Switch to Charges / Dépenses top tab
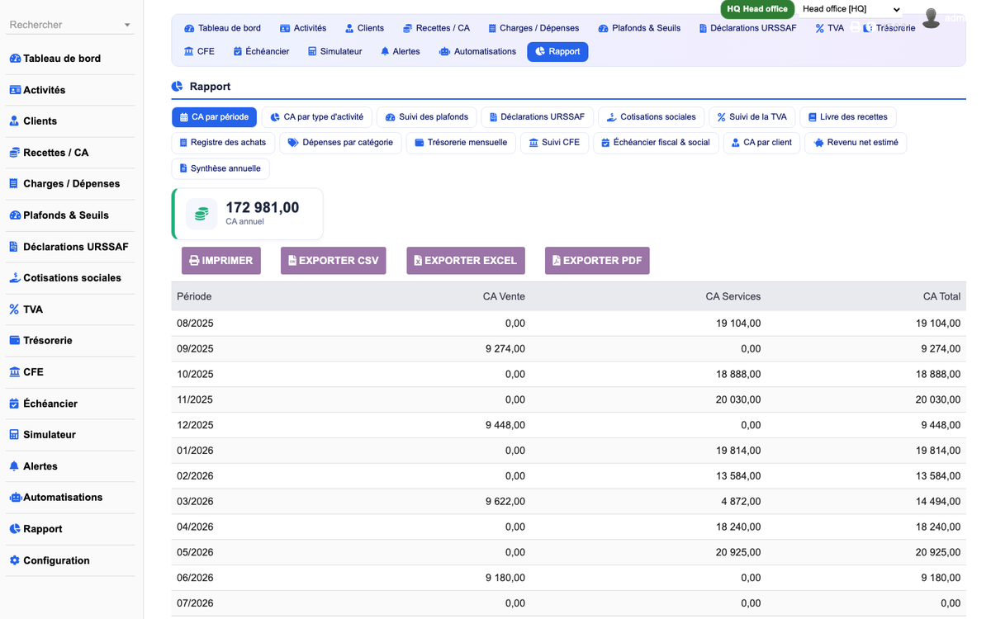The image size is (991, 619). [533, 28]
